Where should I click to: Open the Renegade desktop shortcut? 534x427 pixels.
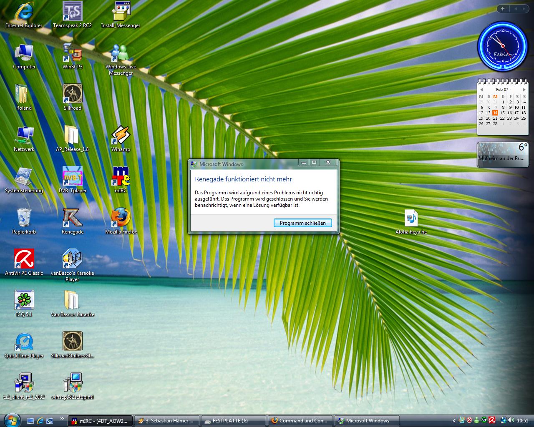(73, 219)
